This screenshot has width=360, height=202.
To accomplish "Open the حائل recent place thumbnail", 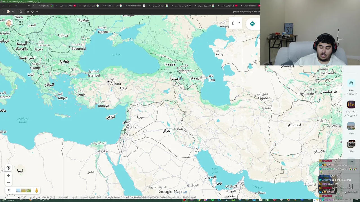I will tap(351, 144).
